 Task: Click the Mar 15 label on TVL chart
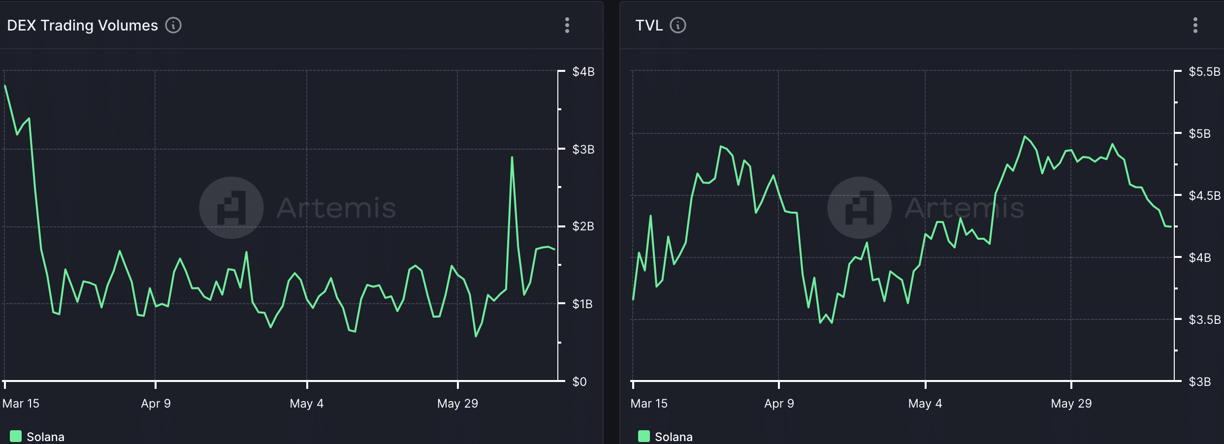click(x=649, y=404)
